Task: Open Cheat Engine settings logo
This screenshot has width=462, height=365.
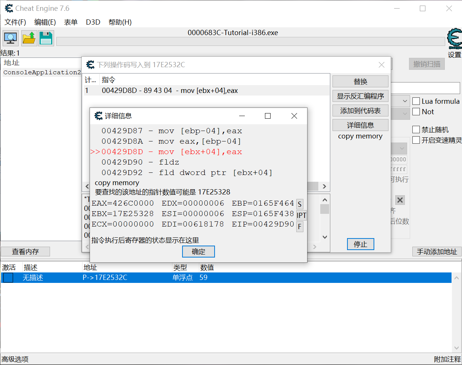Action: [x=455, y=39]
